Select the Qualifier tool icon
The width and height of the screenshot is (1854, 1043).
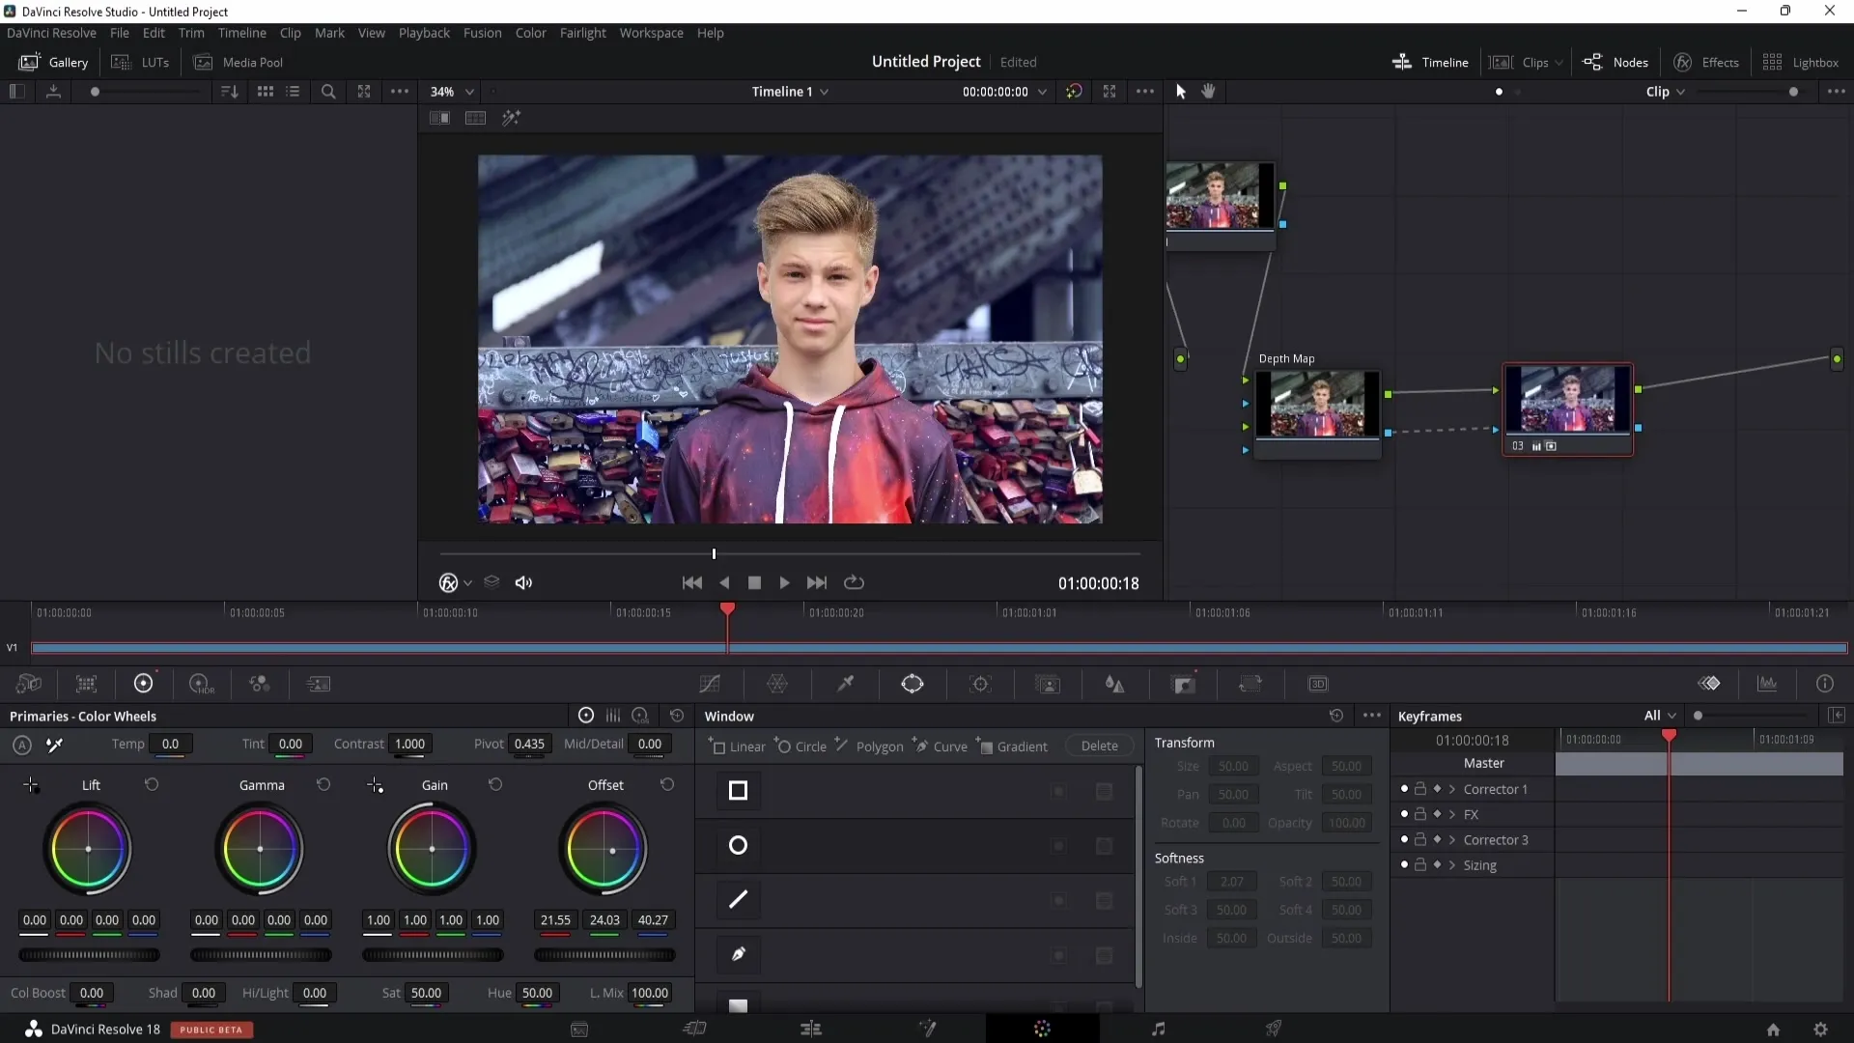(844, 684)
